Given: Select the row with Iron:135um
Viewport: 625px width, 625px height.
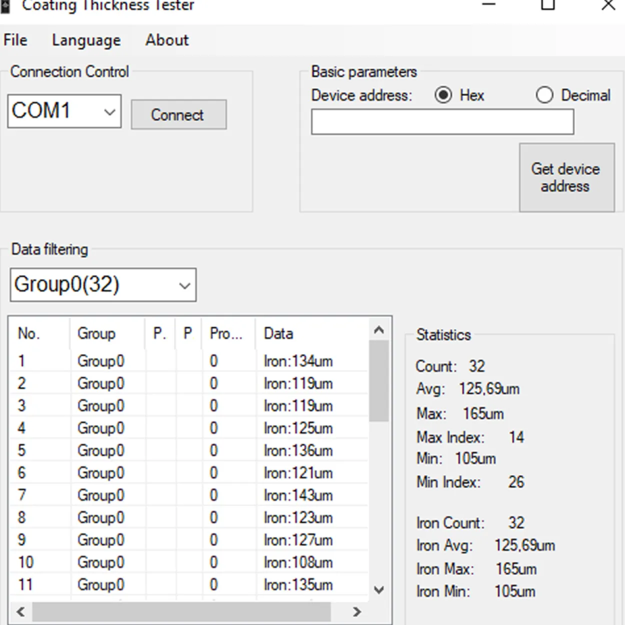Looking at the screenshot, I should pos(189,585).
